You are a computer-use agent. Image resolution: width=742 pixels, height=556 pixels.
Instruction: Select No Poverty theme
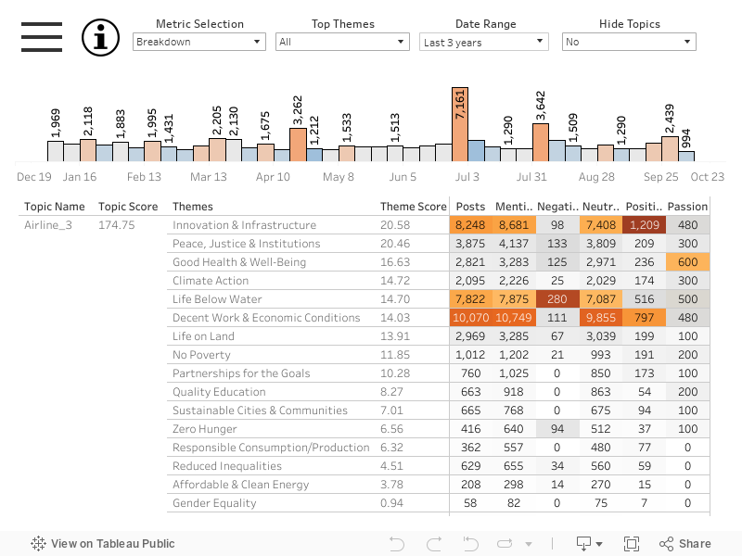click(x=201, y=355)
